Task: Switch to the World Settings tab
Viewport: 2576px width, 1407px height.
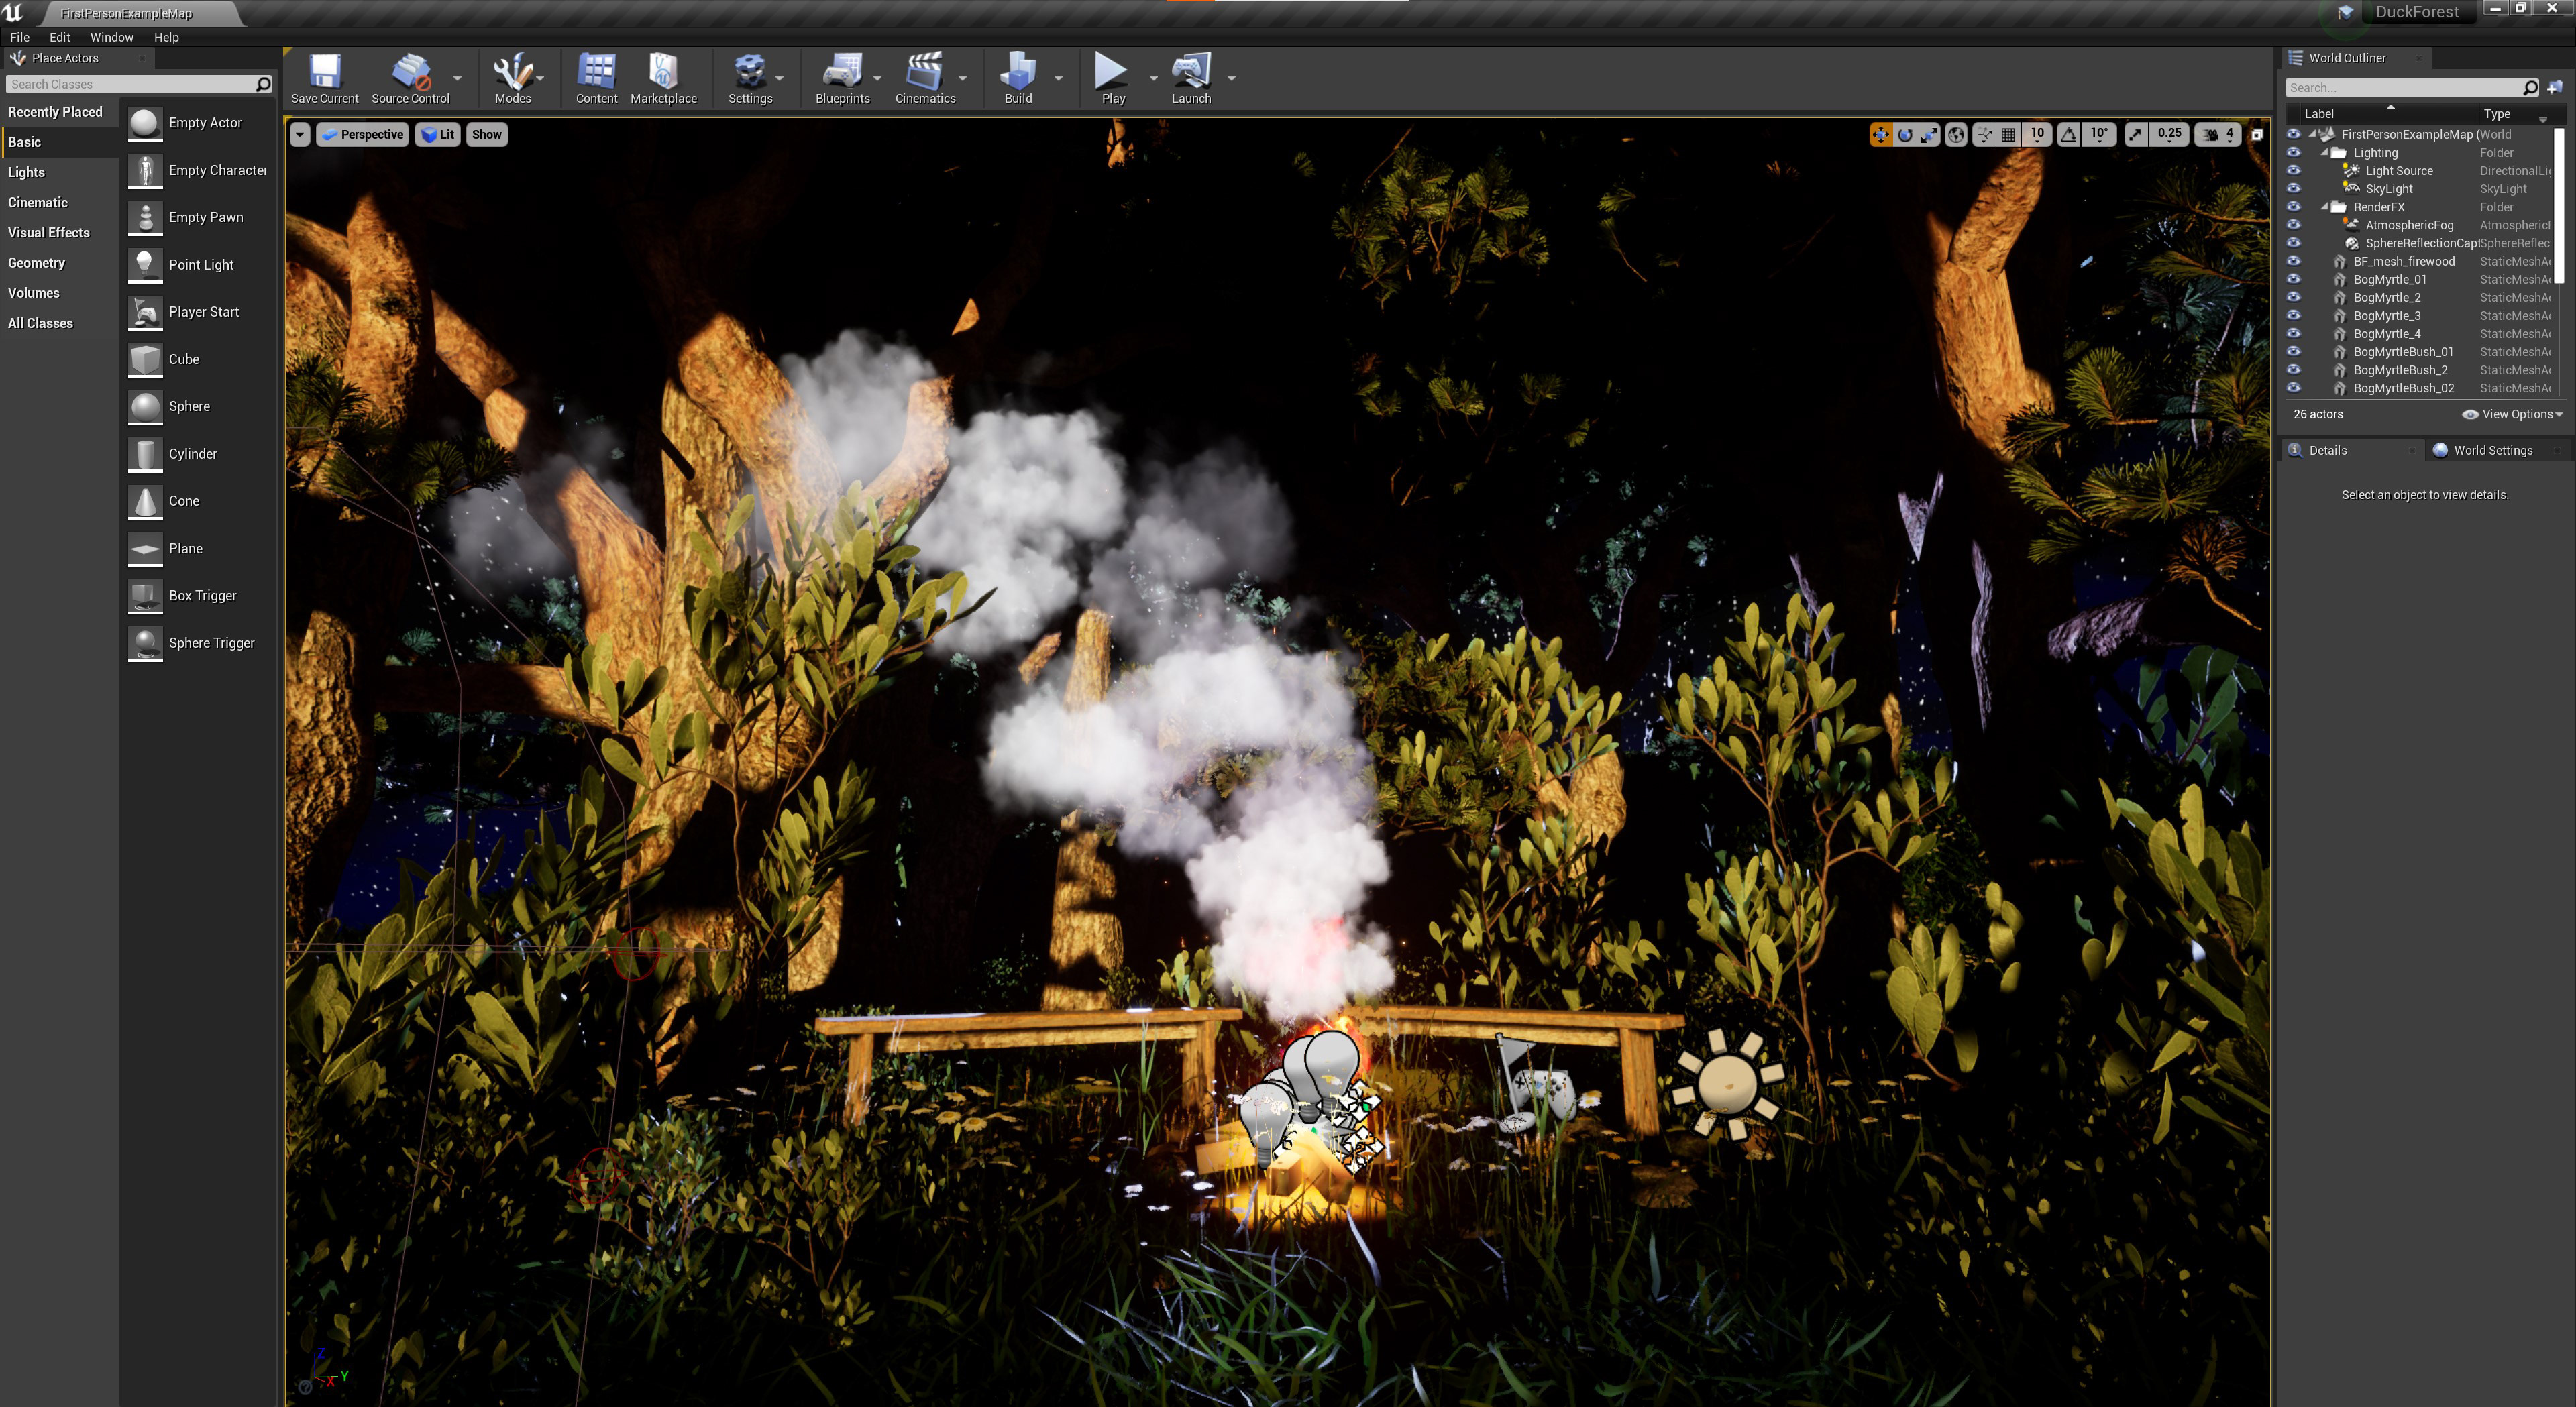Action: pos(2493,451)
